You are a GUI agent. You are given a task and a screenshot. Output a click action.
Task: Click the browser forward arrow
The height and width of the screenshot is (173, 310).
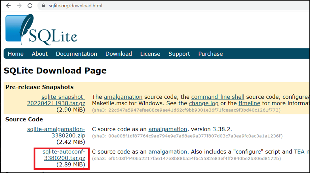19,6
